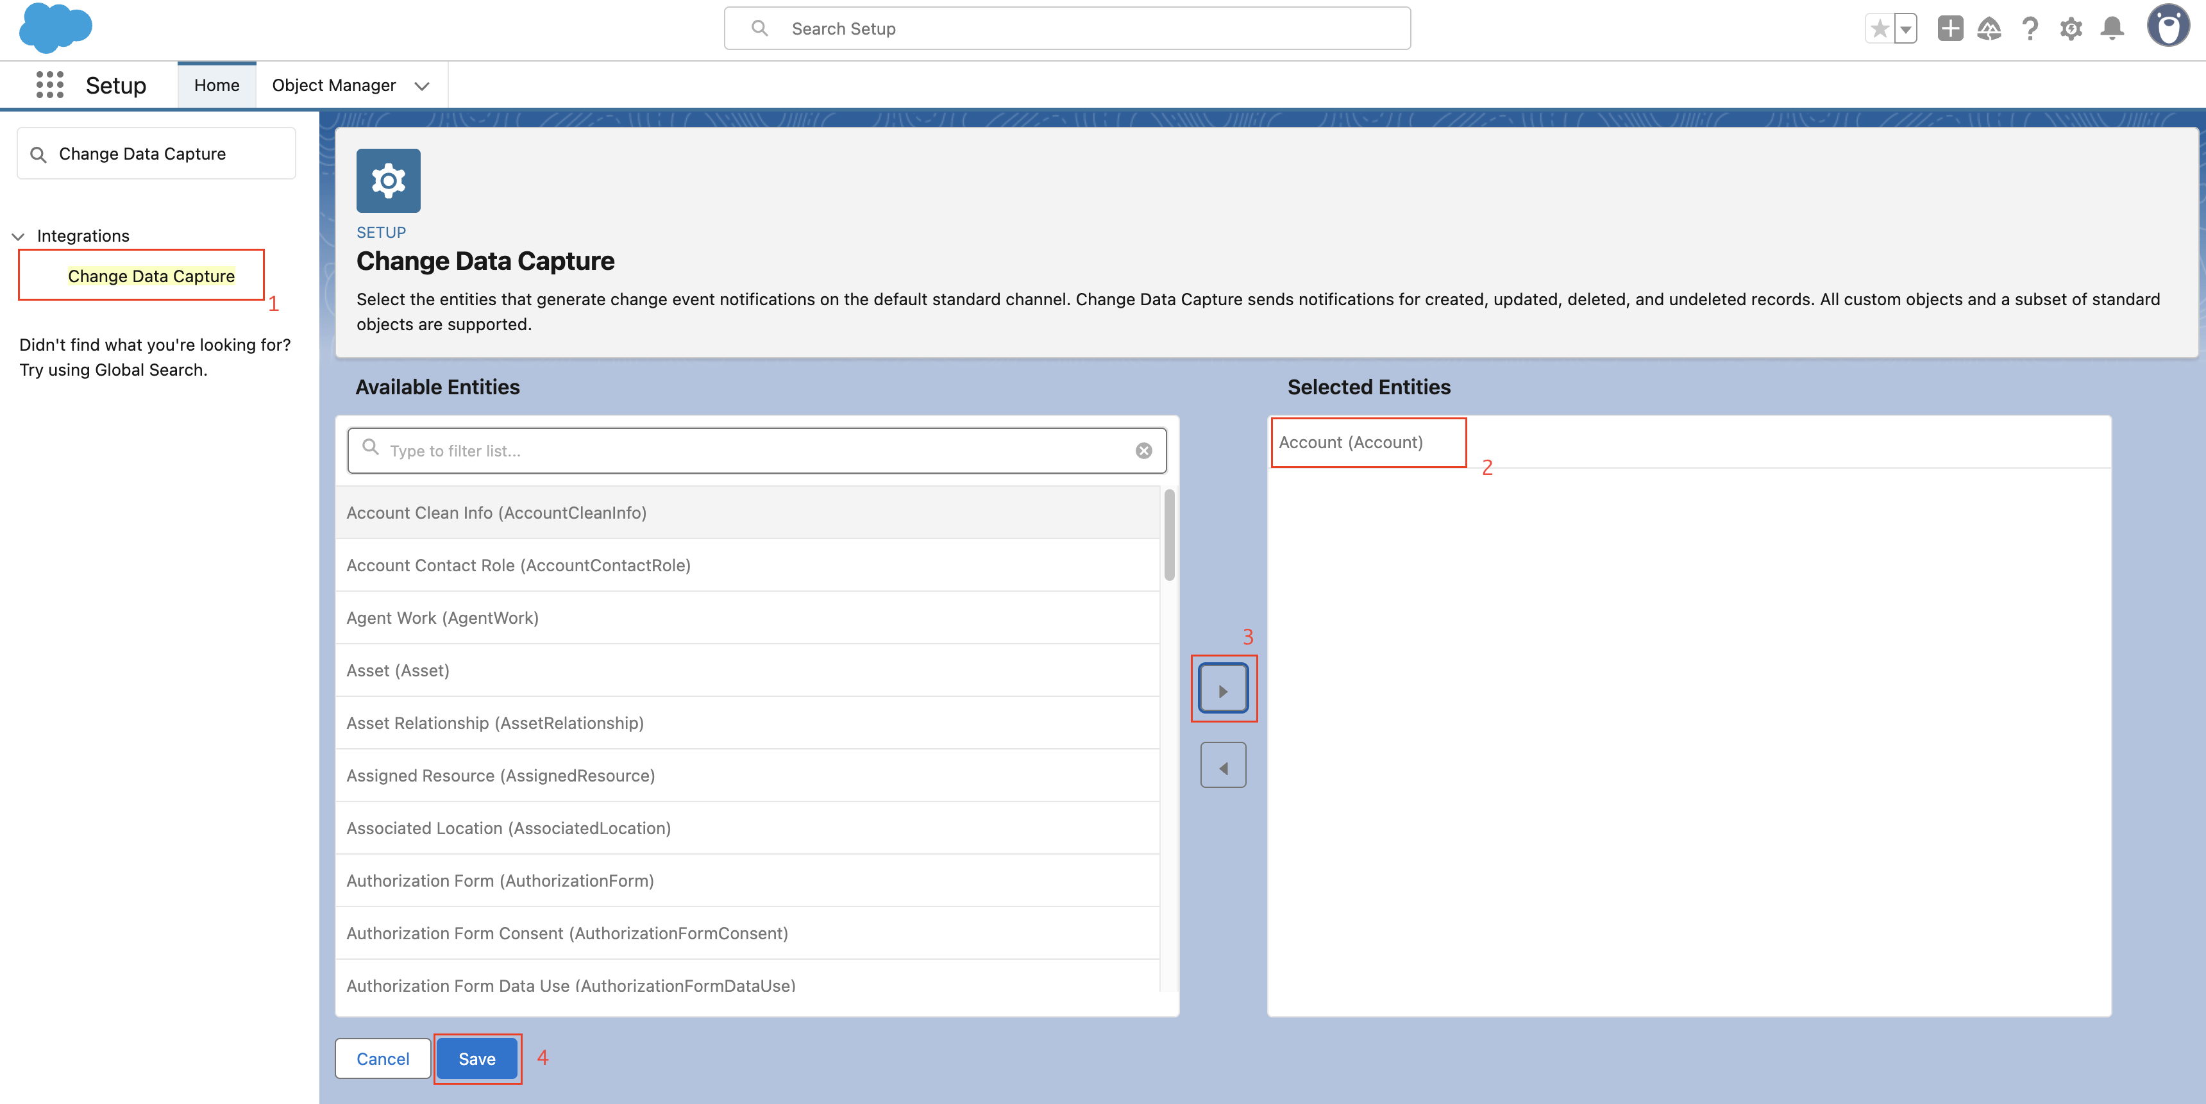Open the global actions plus icon
This screenshot has width=2206, height=1104.
coord(1950,28)
